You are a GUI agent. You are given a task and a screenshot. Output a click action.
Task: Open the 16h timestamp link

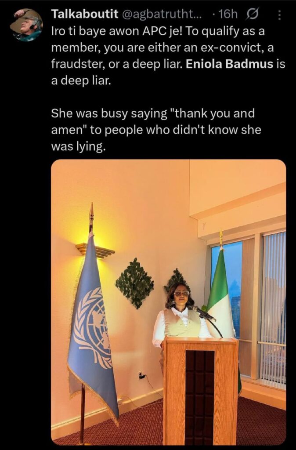click(228, 14)
